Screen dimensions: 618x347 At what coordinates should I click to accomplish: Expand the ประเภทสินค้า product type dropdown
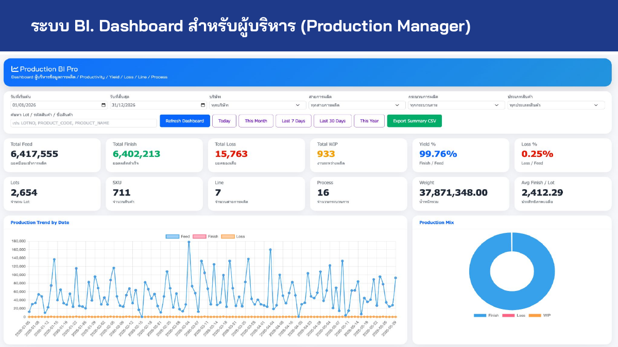click(556, 105)
